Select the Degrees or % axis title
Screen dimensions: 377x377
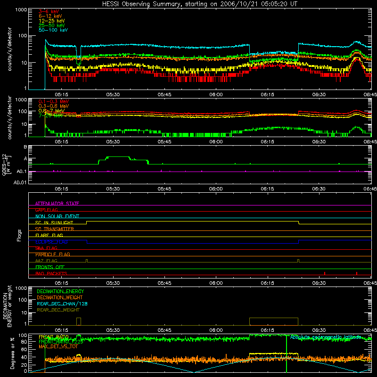[12, 353]
